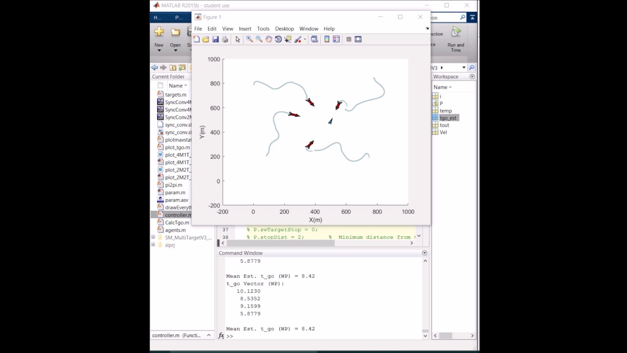Open the Window menu in Figure 1
627x353 pixels.
click(x=309, y=28)
